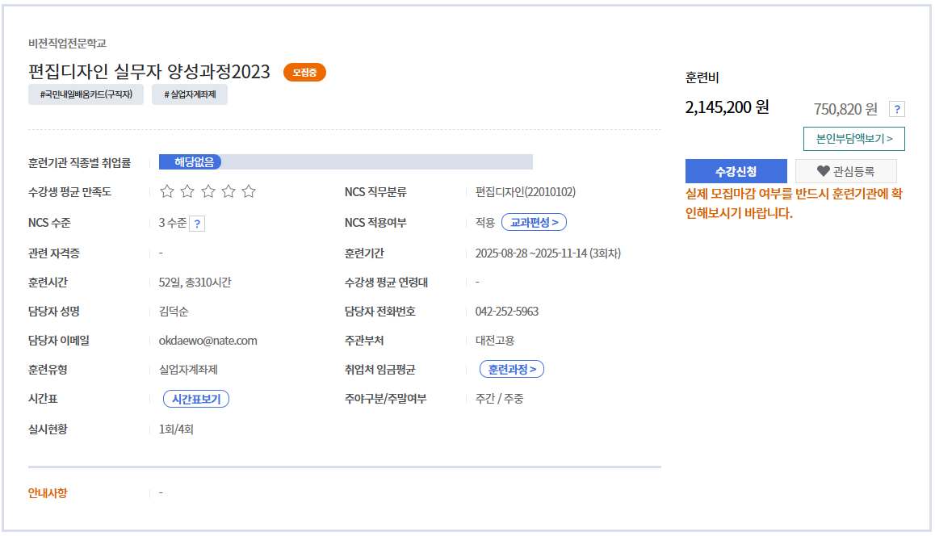Open the 교과편성 curriculum link
Viewport: 935px width, 536px height.
tap(535, 222)
